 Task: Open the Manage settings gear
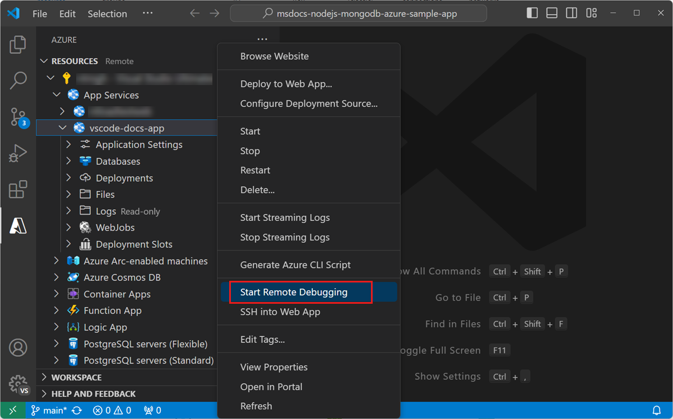coord(18,384)
